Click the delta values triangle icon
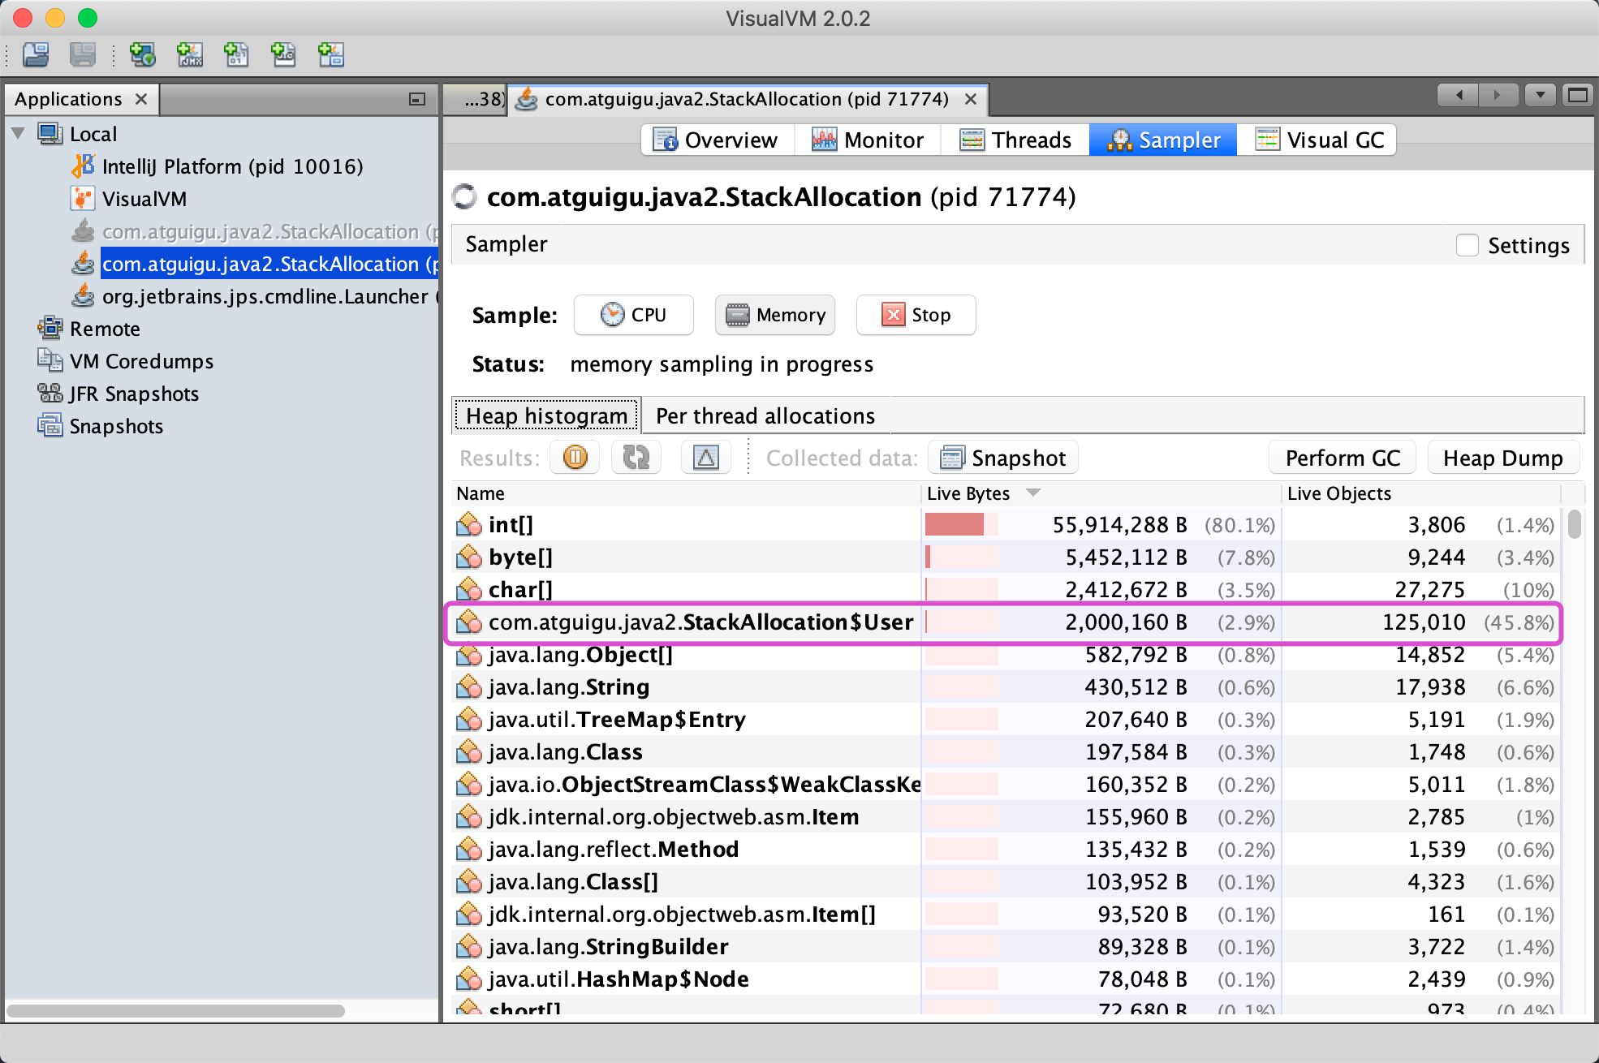 point(705,458)
